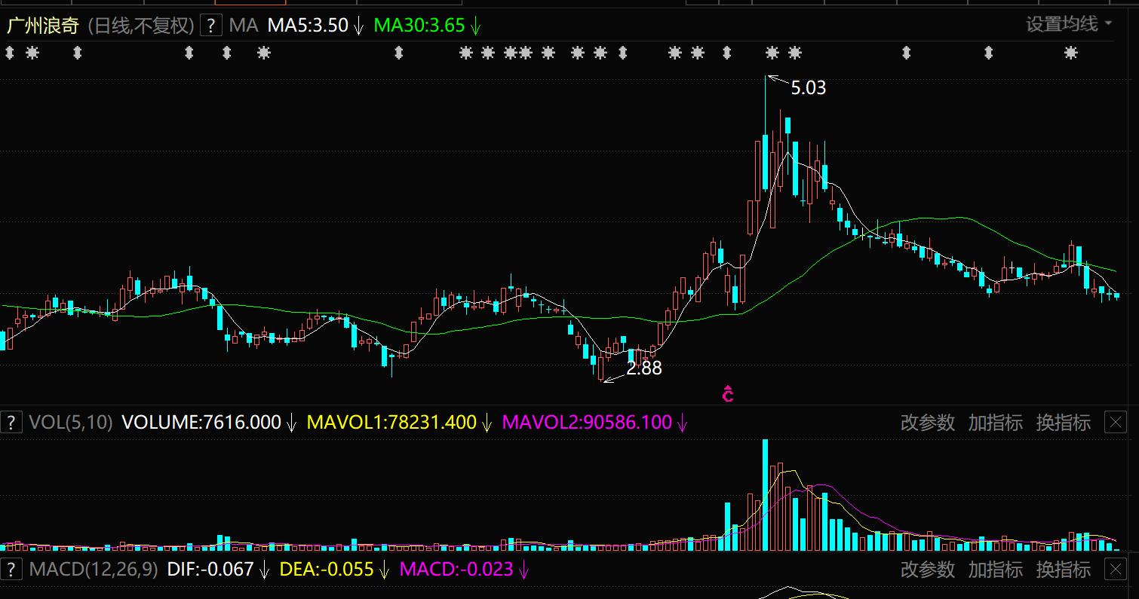Image resolution: width=1139 pixels, height=599 pixels.
Task: Click the yellow DEA:-0.055 readout
Action: tap(327, 569)
